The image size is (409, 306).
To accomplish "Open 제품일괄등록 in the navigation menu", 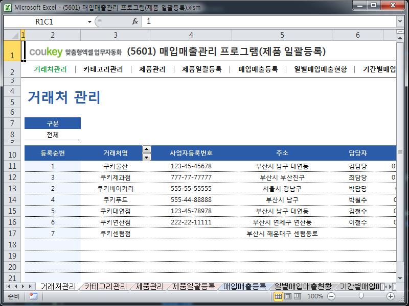I will click(202, 69).
